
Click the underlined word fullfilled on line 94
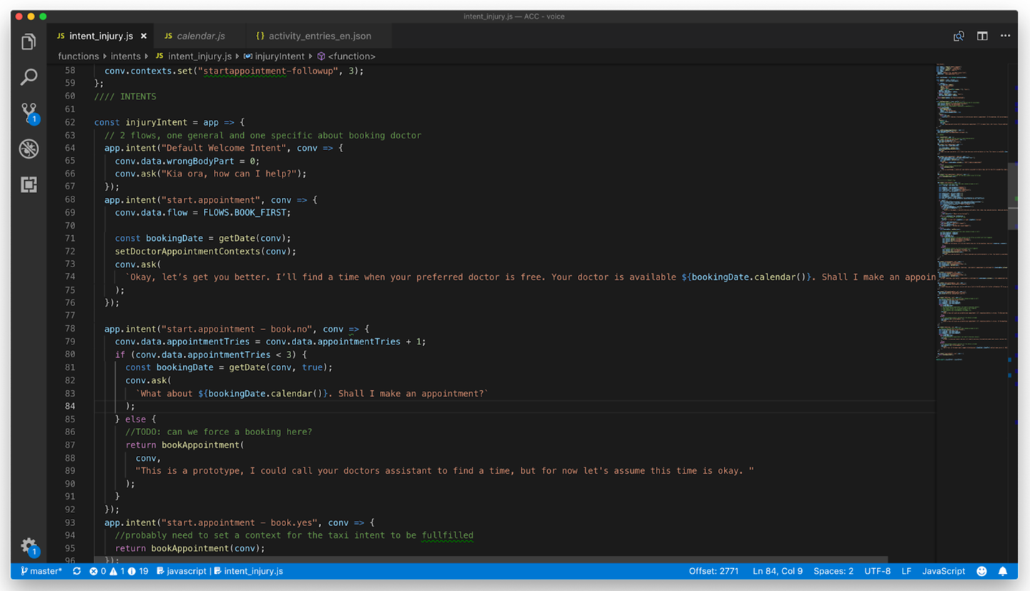pyautogui.click(x=448, y=535)
